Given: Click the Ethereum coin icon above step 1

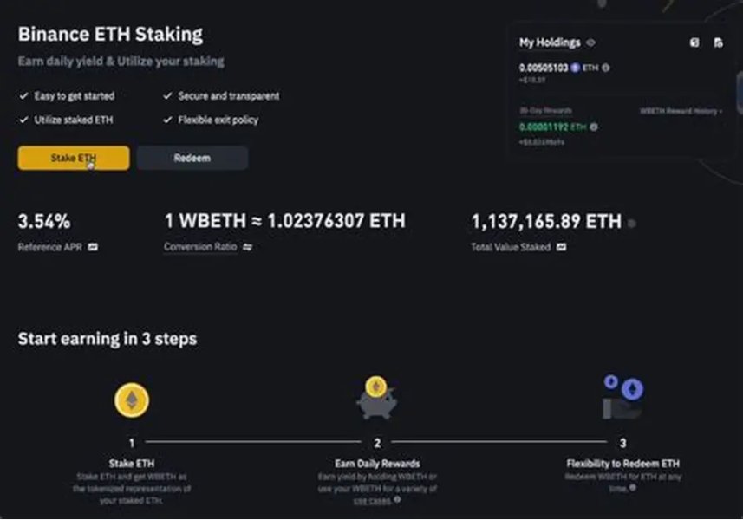Looking at the screenshot, I should point(132,400).
